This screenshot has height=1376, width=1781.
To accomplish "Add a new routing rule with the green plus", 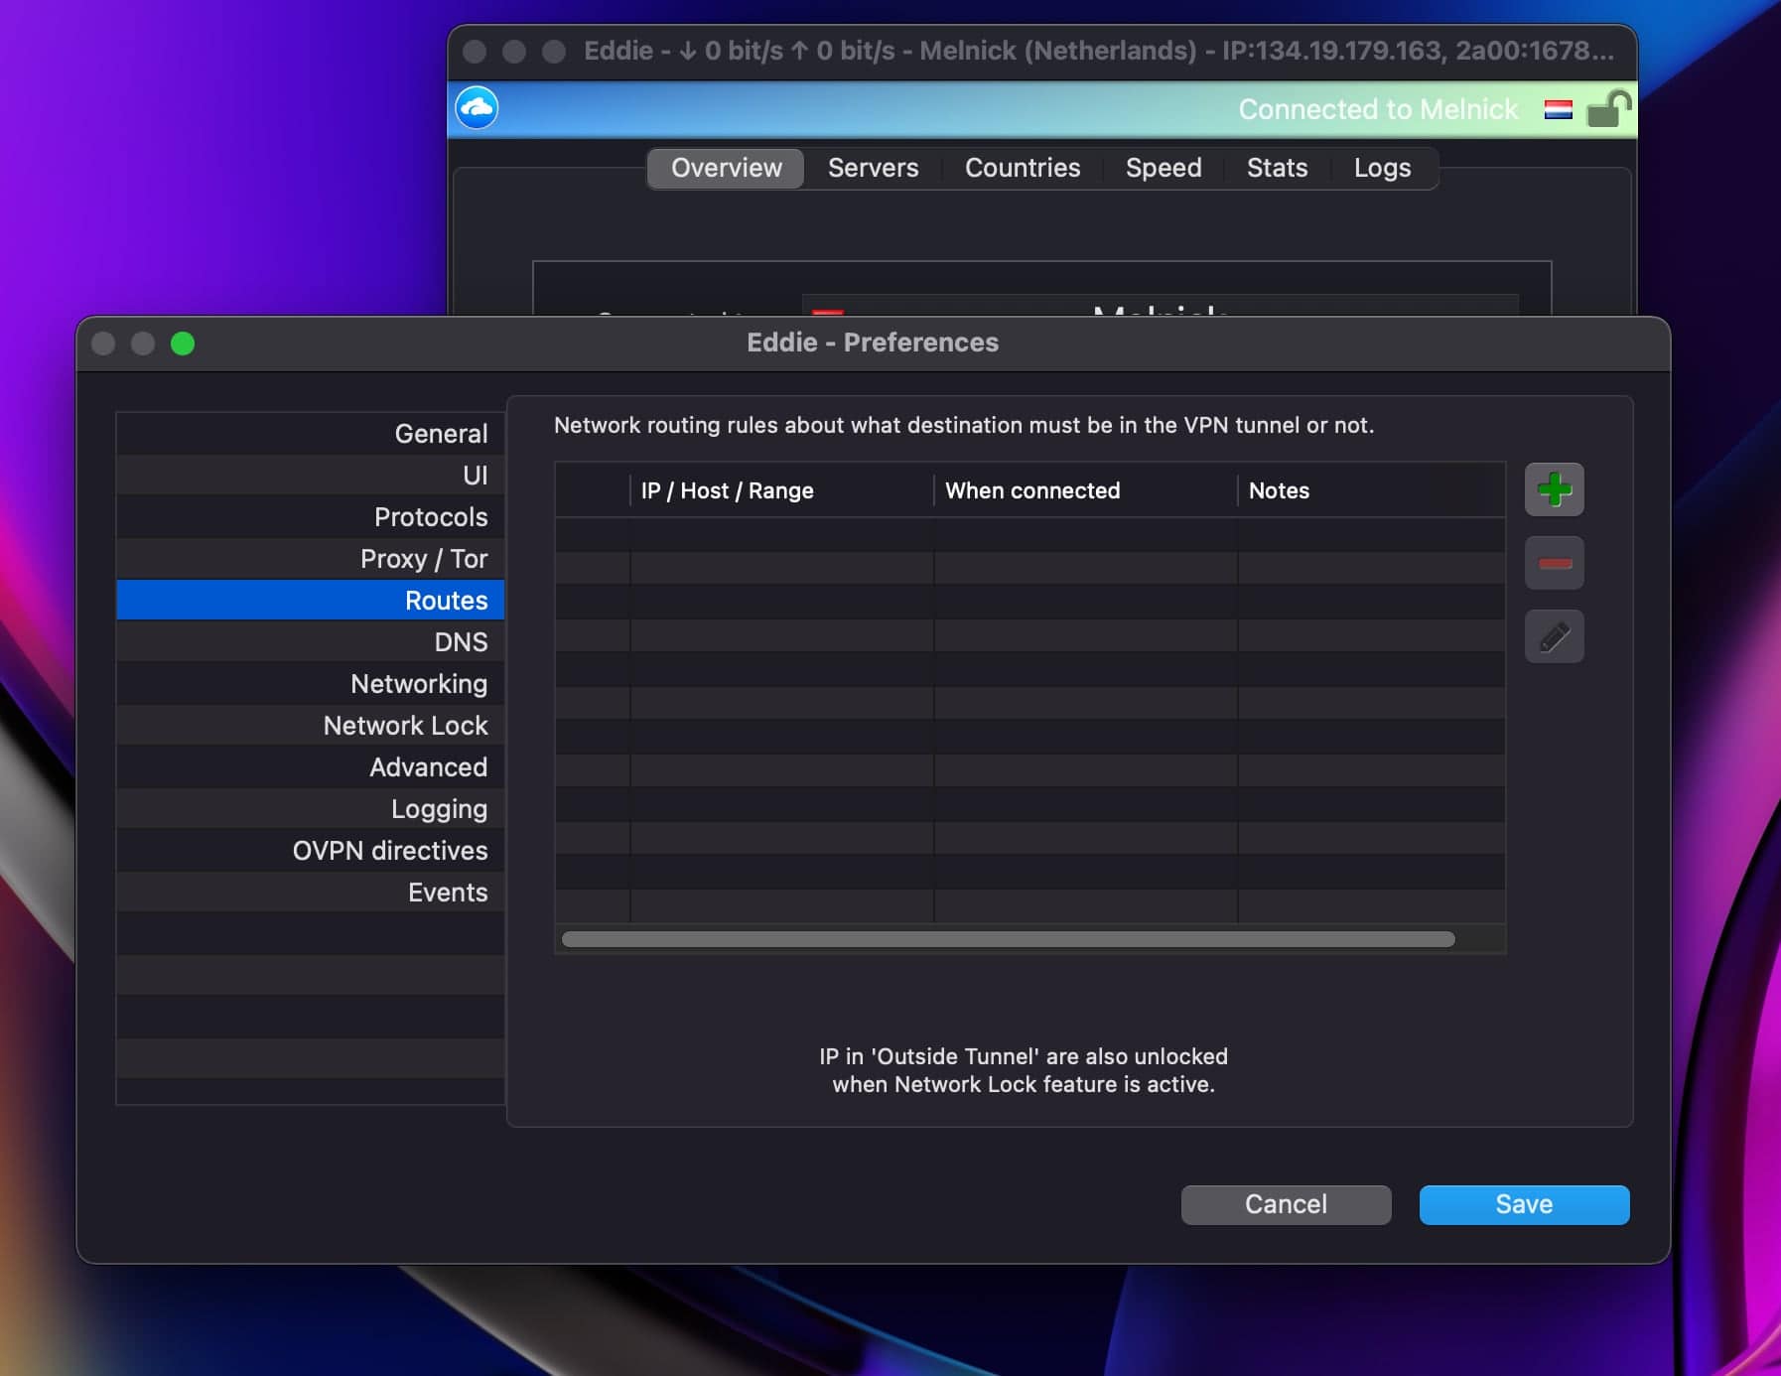I will coord(1555,488).
